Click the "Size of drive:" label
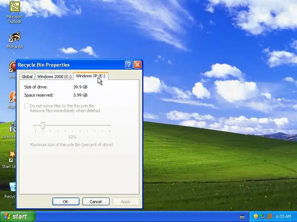 click(x=36, y=87)
